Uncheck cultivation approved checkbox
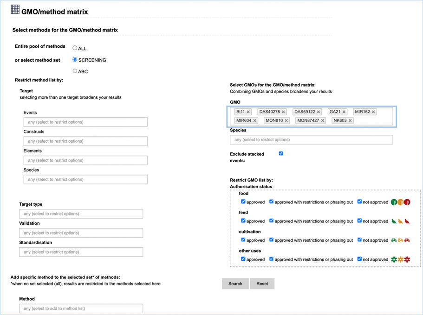The width and height of the screenshot is (423, 315). coord(243,239)
